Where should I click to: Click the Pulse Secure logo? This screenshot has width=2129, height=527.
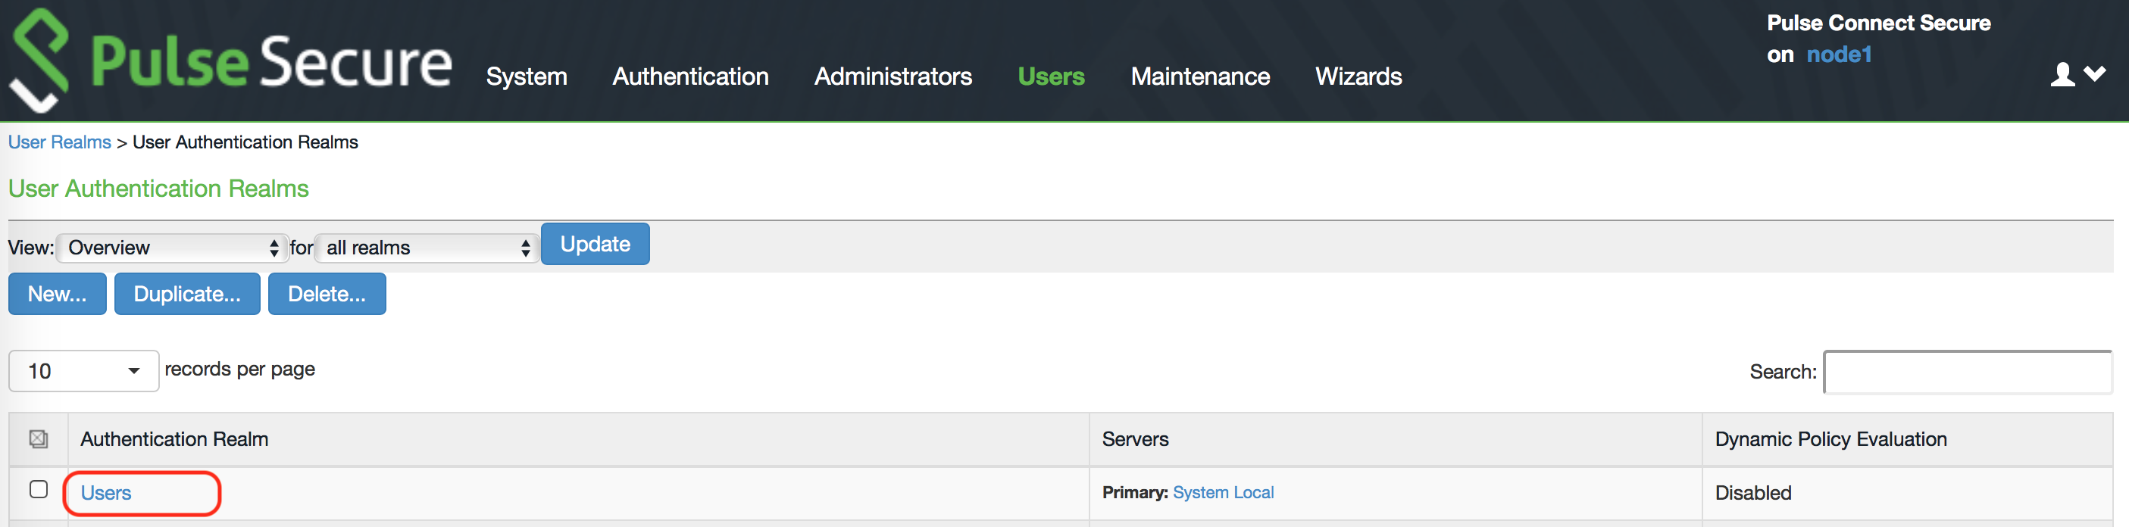point(231,61)
